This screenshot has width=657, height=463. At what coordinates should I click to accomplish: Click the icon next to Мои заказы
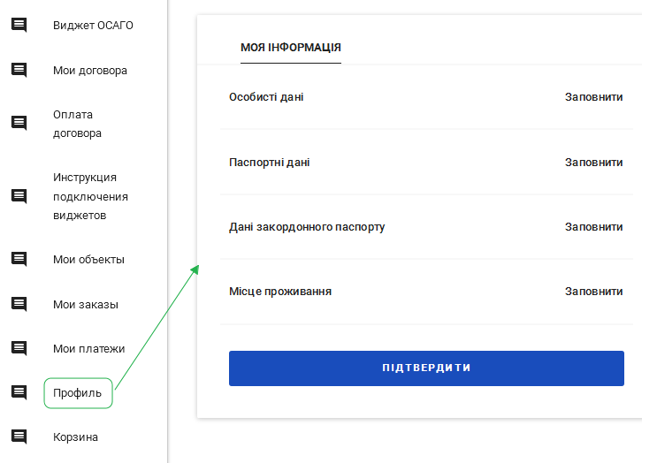point(19,304)
